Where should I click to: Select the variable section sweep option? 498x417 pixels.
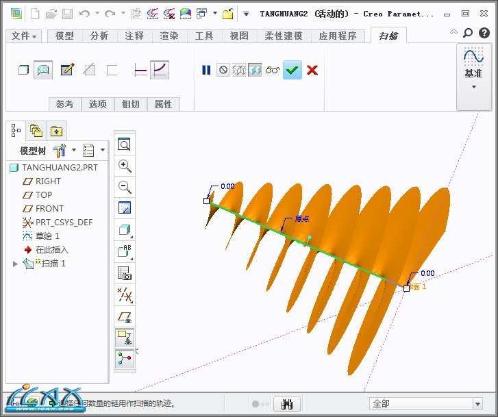[160, 70]
